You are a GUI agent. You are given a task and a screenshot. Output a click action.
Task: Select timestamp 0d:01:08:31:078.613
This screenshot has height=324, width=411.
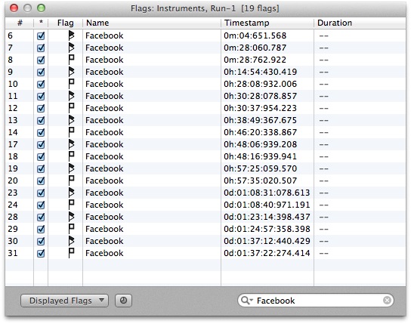(x=267, y=193)
